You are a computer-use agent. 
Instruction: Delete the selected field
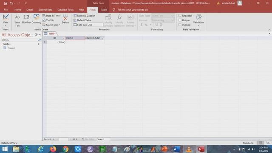[65, 19]
